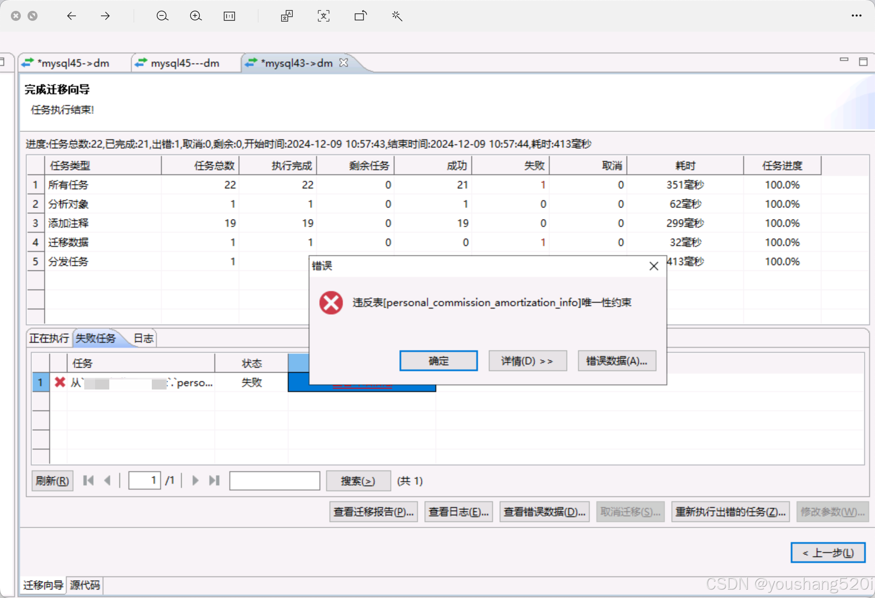Click the search text input field
The image size is (875, 598).
(274, 481)
